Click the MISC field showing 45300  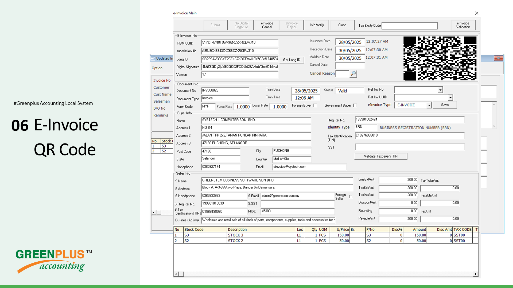[x=298, y=211]
